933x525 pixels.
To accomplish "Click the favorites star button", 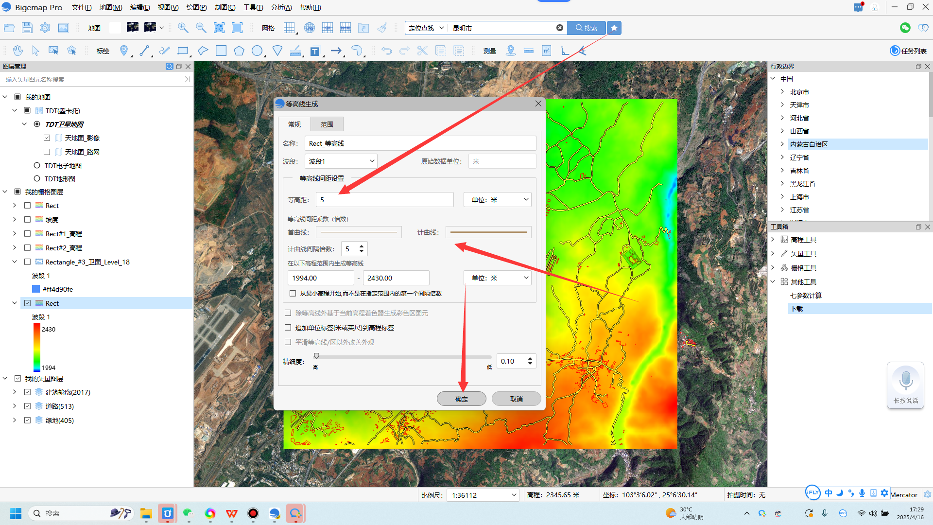I will [614, 28].
